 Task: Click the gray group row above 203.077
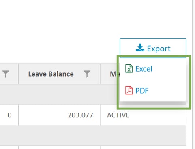59,94
